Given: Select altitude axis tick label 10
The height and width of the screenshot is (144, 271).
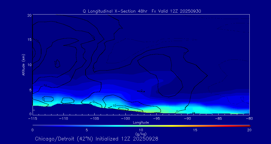Looking at the screenshot, I should [29, 64].
